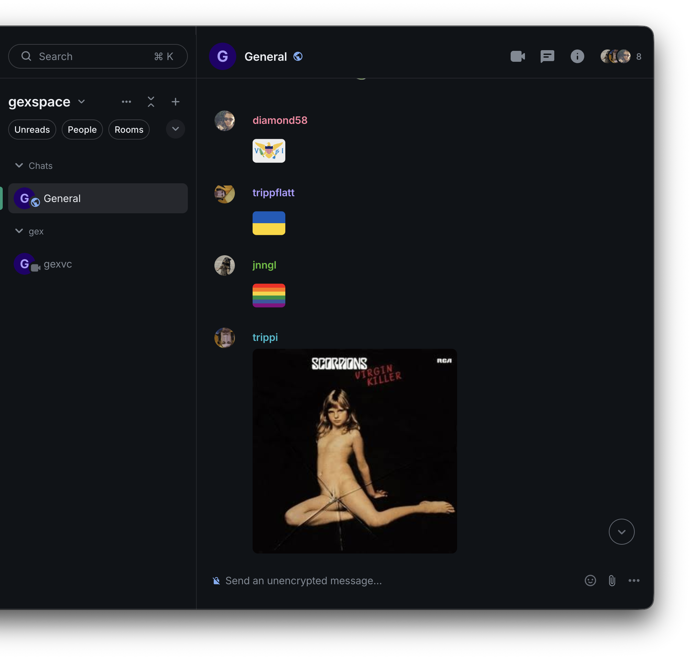
Task: Click the trippflatt username
Action: (273, 192)
